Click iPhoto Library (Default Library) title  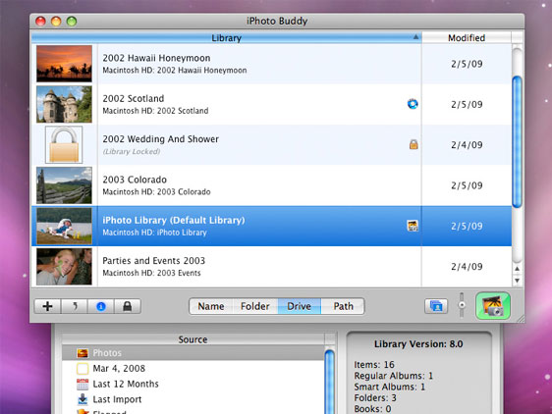(x=174, y=220)
